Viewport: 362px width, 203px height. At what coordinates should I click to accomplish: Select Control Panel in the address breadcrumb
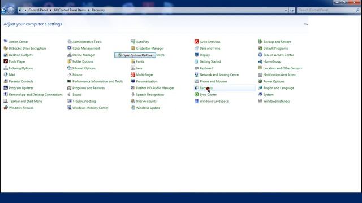click(38, 10)
